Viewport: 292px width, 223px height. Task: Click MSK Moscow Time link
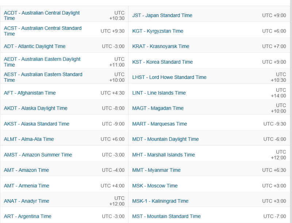(155, 186)
